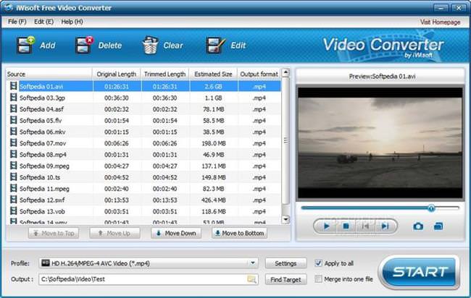Click the 198.0 MB size cell
The image size is (471, 298).
point(214,143)
